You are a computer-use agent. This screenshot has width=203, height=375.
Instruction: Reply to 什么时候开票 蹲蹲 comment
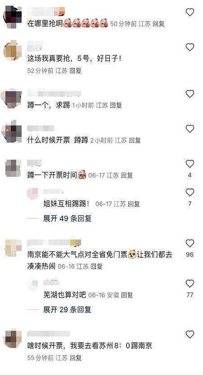point(135,140)
